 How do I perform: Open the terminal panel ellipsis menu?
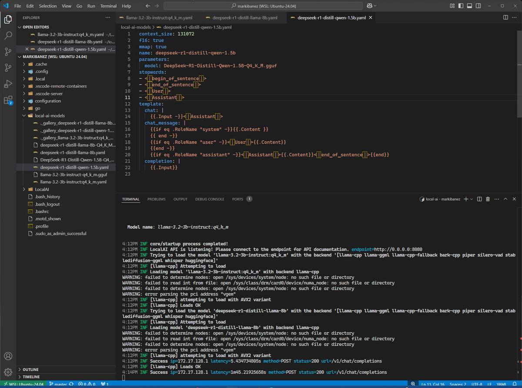[x=497, y=199]
